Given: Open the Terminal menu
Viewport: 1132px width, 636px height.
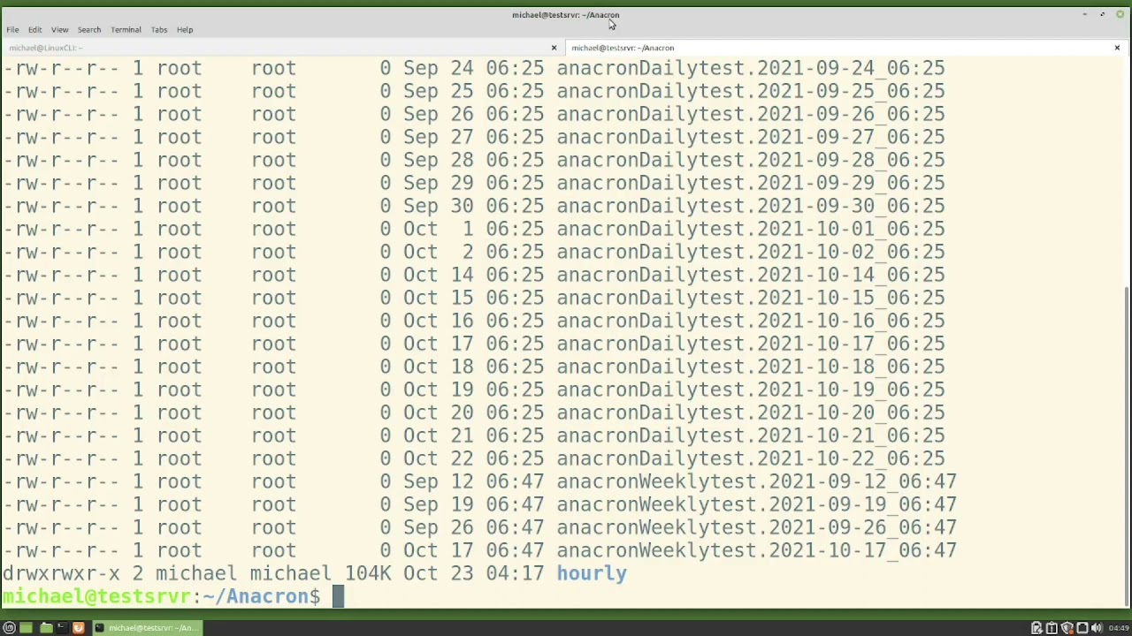Looking at the screenshot, I should [126, 30].
